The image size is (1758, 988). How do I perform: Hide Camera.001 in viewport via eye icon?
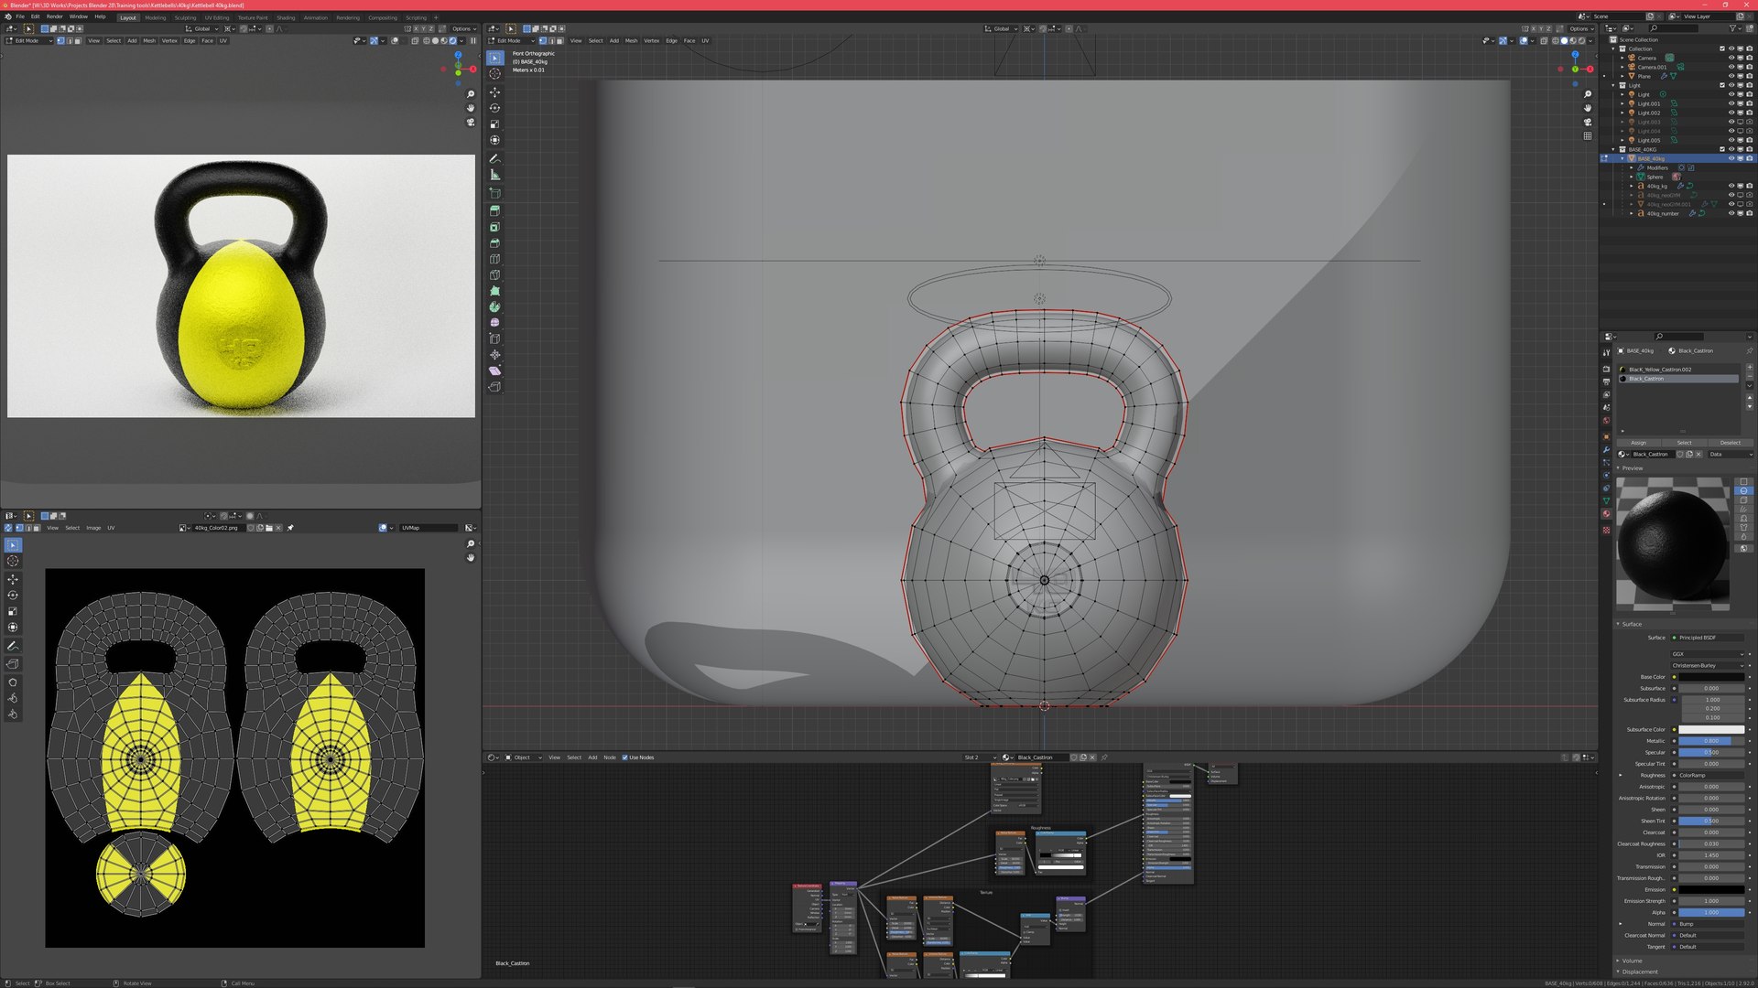1731,67
